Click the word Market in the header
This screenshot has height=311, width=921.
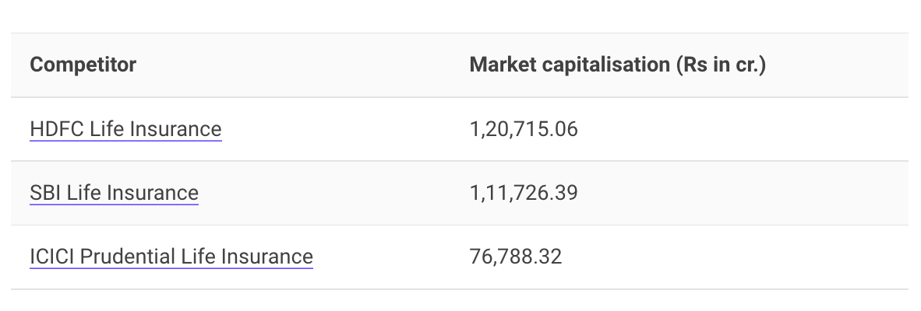click(503, 65)
